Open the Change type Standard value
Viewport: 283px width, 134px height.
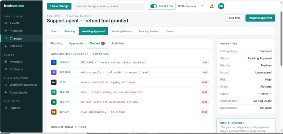pyautogui.click(x=265, y=51)
